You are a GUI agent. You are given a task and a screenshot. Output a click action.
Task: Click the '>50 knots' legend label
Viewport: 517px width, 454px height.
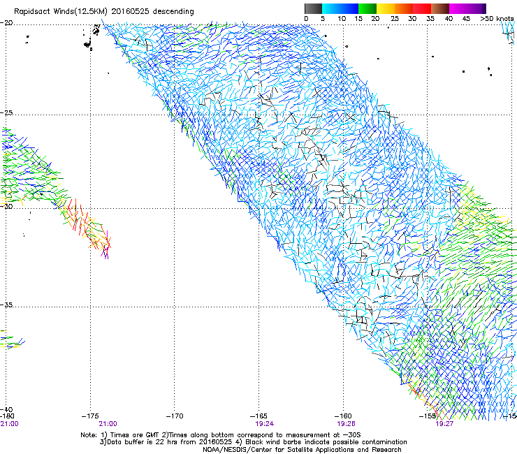497,18
